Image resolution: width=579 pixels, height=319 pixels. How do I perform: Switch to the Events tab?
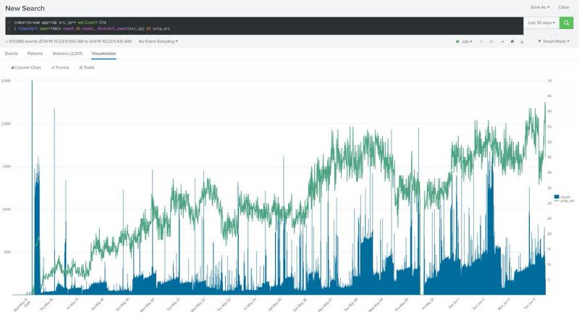pos(12,54)
